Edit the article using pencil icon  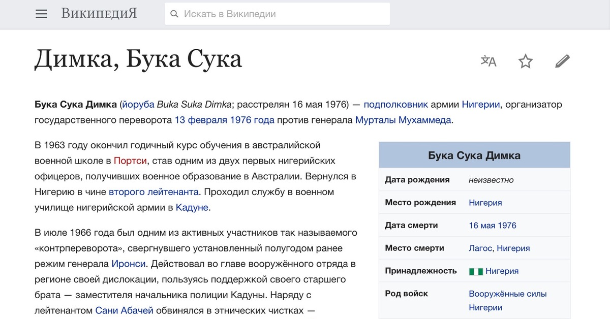pos(562,61)
